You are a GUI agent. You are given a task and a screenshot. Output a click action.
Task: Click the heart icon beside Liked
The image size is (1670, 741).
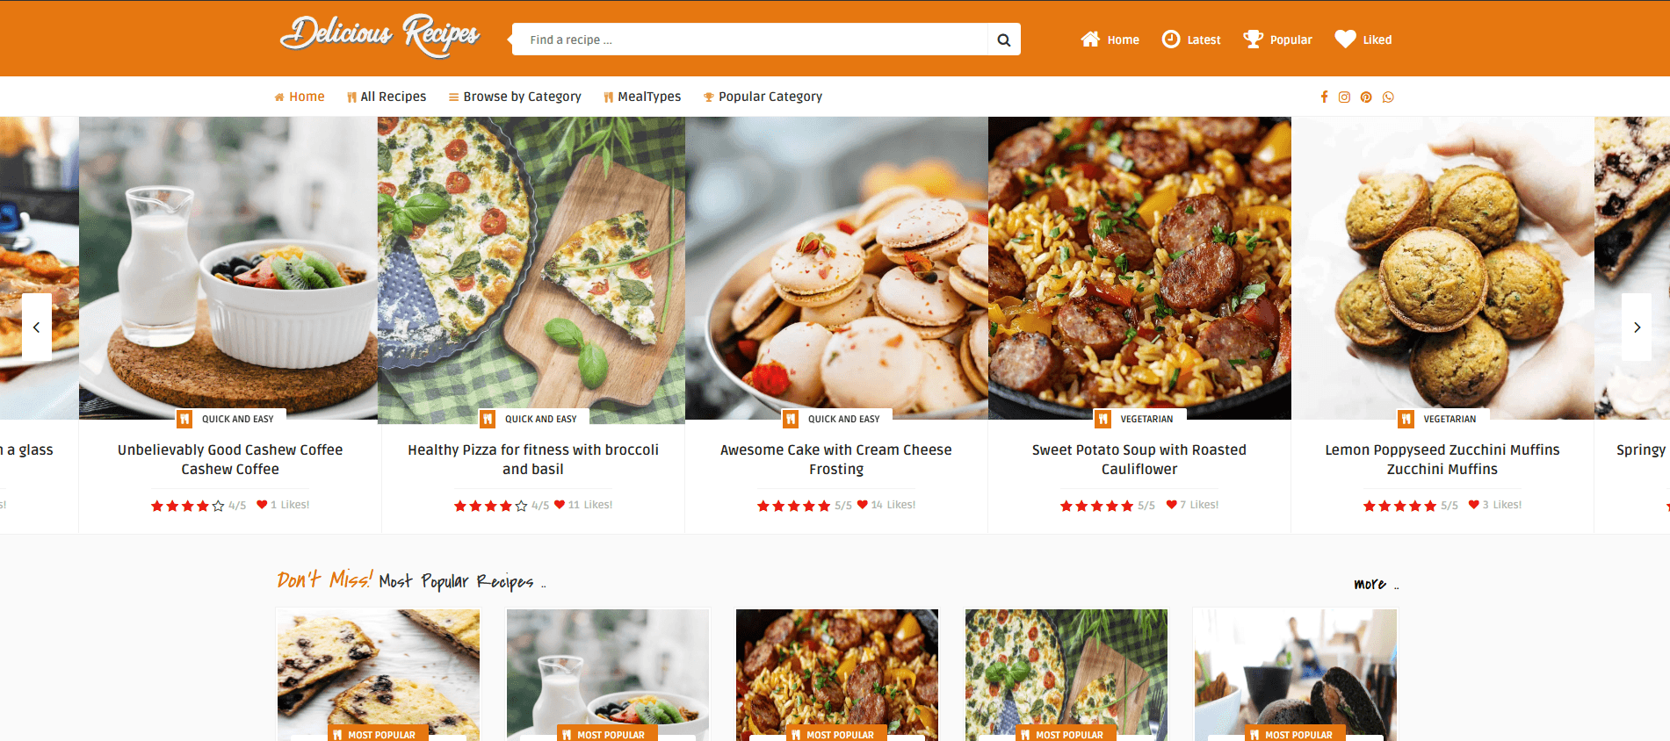(x=1345, y=39)
